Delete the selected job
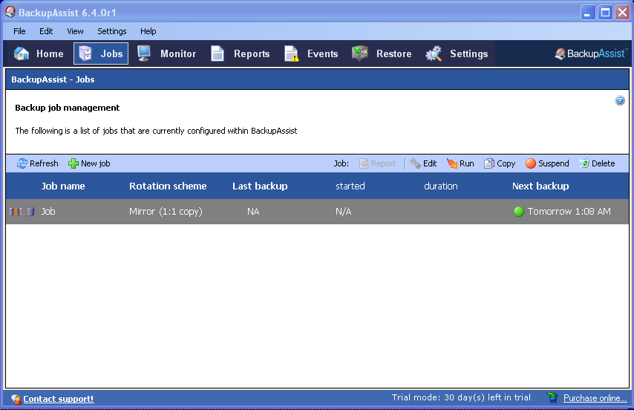 (x=597, y=163)
